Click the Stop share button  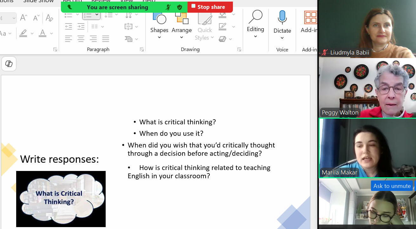[x=210, y=7]
